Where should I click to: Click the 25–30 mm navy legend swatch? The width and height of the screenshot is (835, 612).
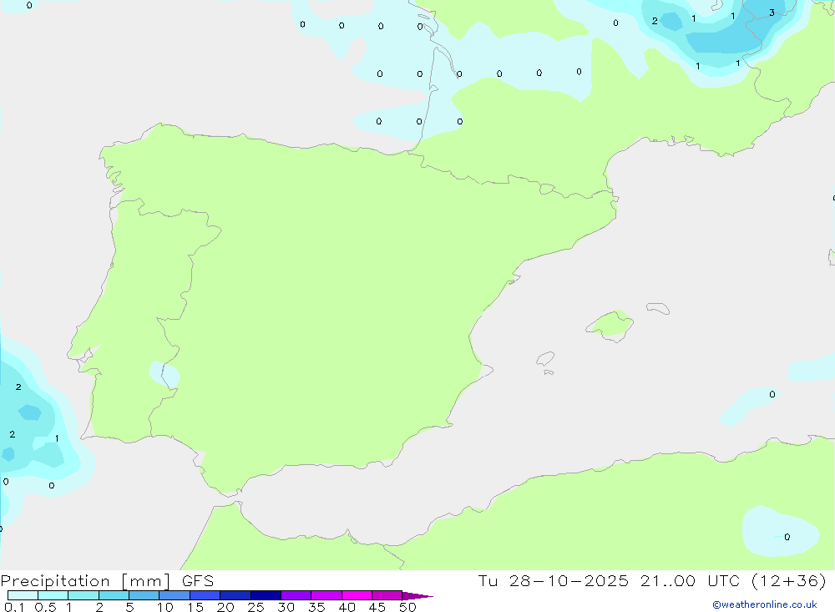tap(266, 595)
